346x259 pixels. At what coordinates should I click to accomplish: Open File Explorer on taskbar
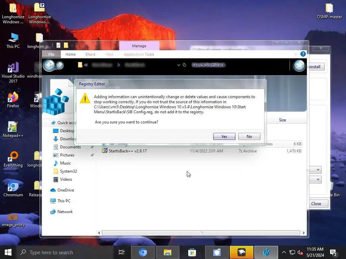tap(168, 252)
